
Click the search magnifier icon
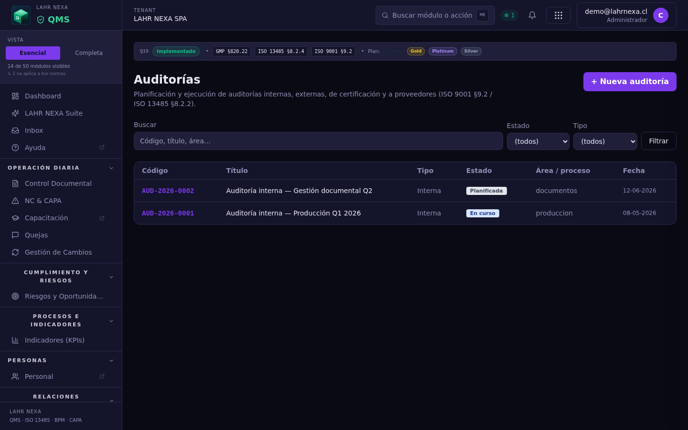[x=385, y=15]
